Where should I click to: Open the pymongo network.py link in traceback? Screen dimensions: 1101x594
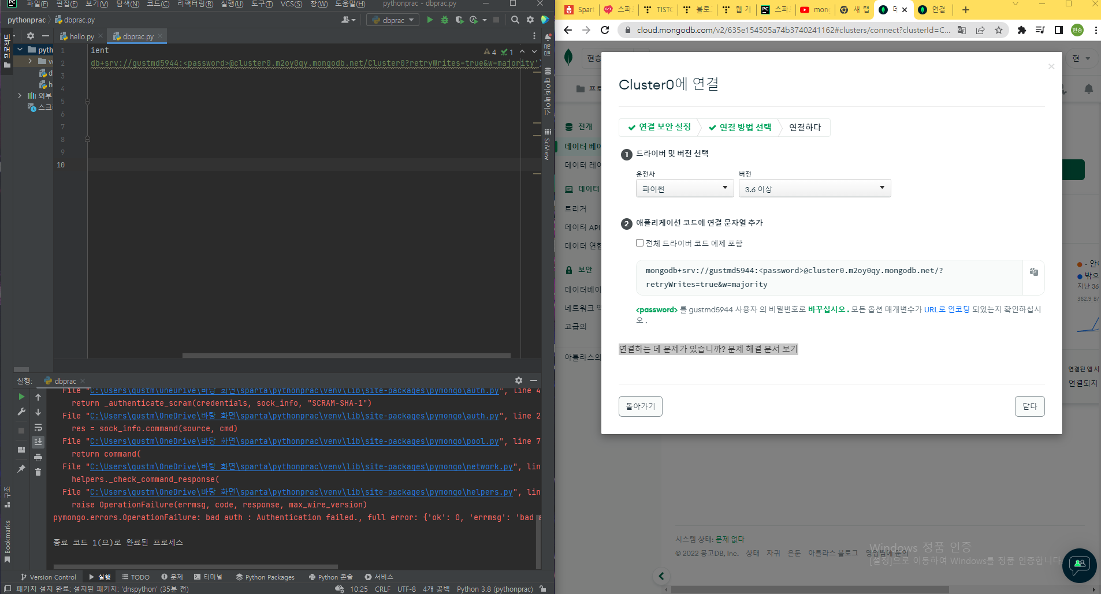pos(301,466)
